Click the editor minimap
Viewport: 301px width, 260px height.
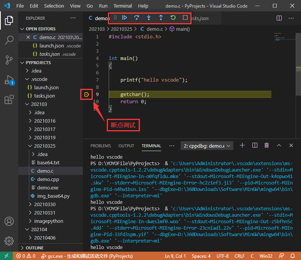pyautogui.click(x=285, y=37)
